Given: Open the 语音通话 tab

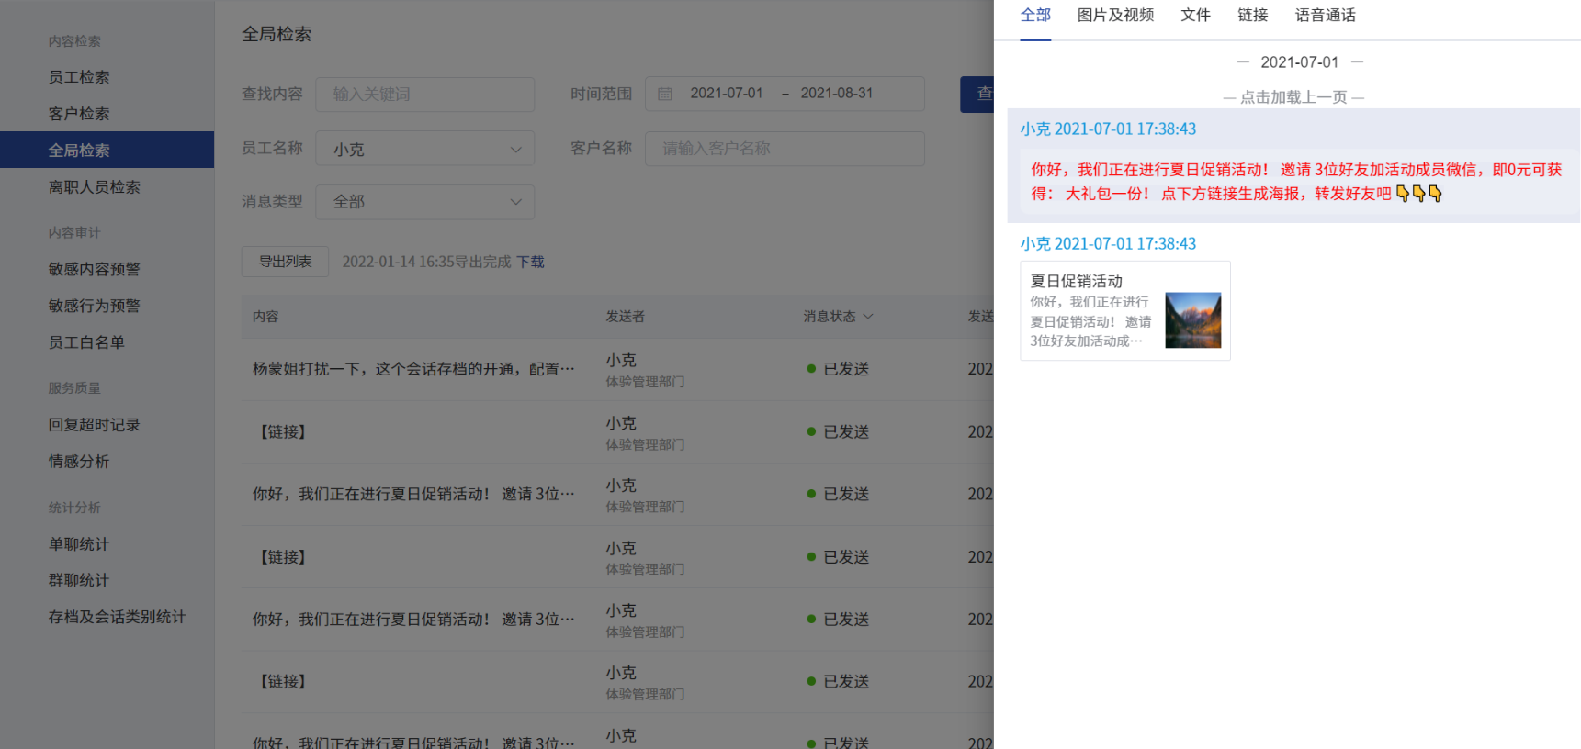Looking at the screenshot, I should (x=1325, y=15).
